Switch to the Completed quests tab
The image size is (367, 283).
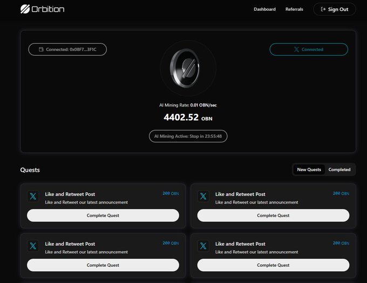[x=339, y=170]
